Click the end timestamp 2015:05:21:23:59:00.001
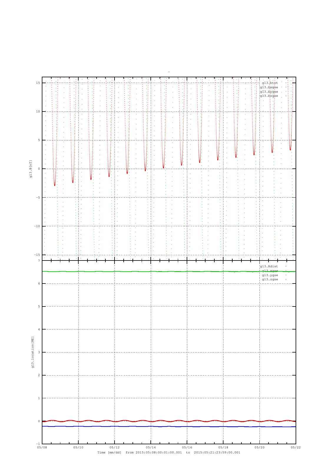 click(217, 453)
